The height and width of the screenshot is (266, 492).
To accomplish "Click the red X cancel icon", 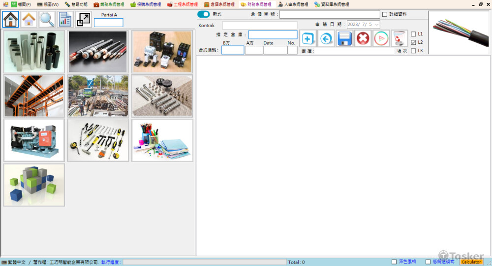I will click(x=363, y=38).
